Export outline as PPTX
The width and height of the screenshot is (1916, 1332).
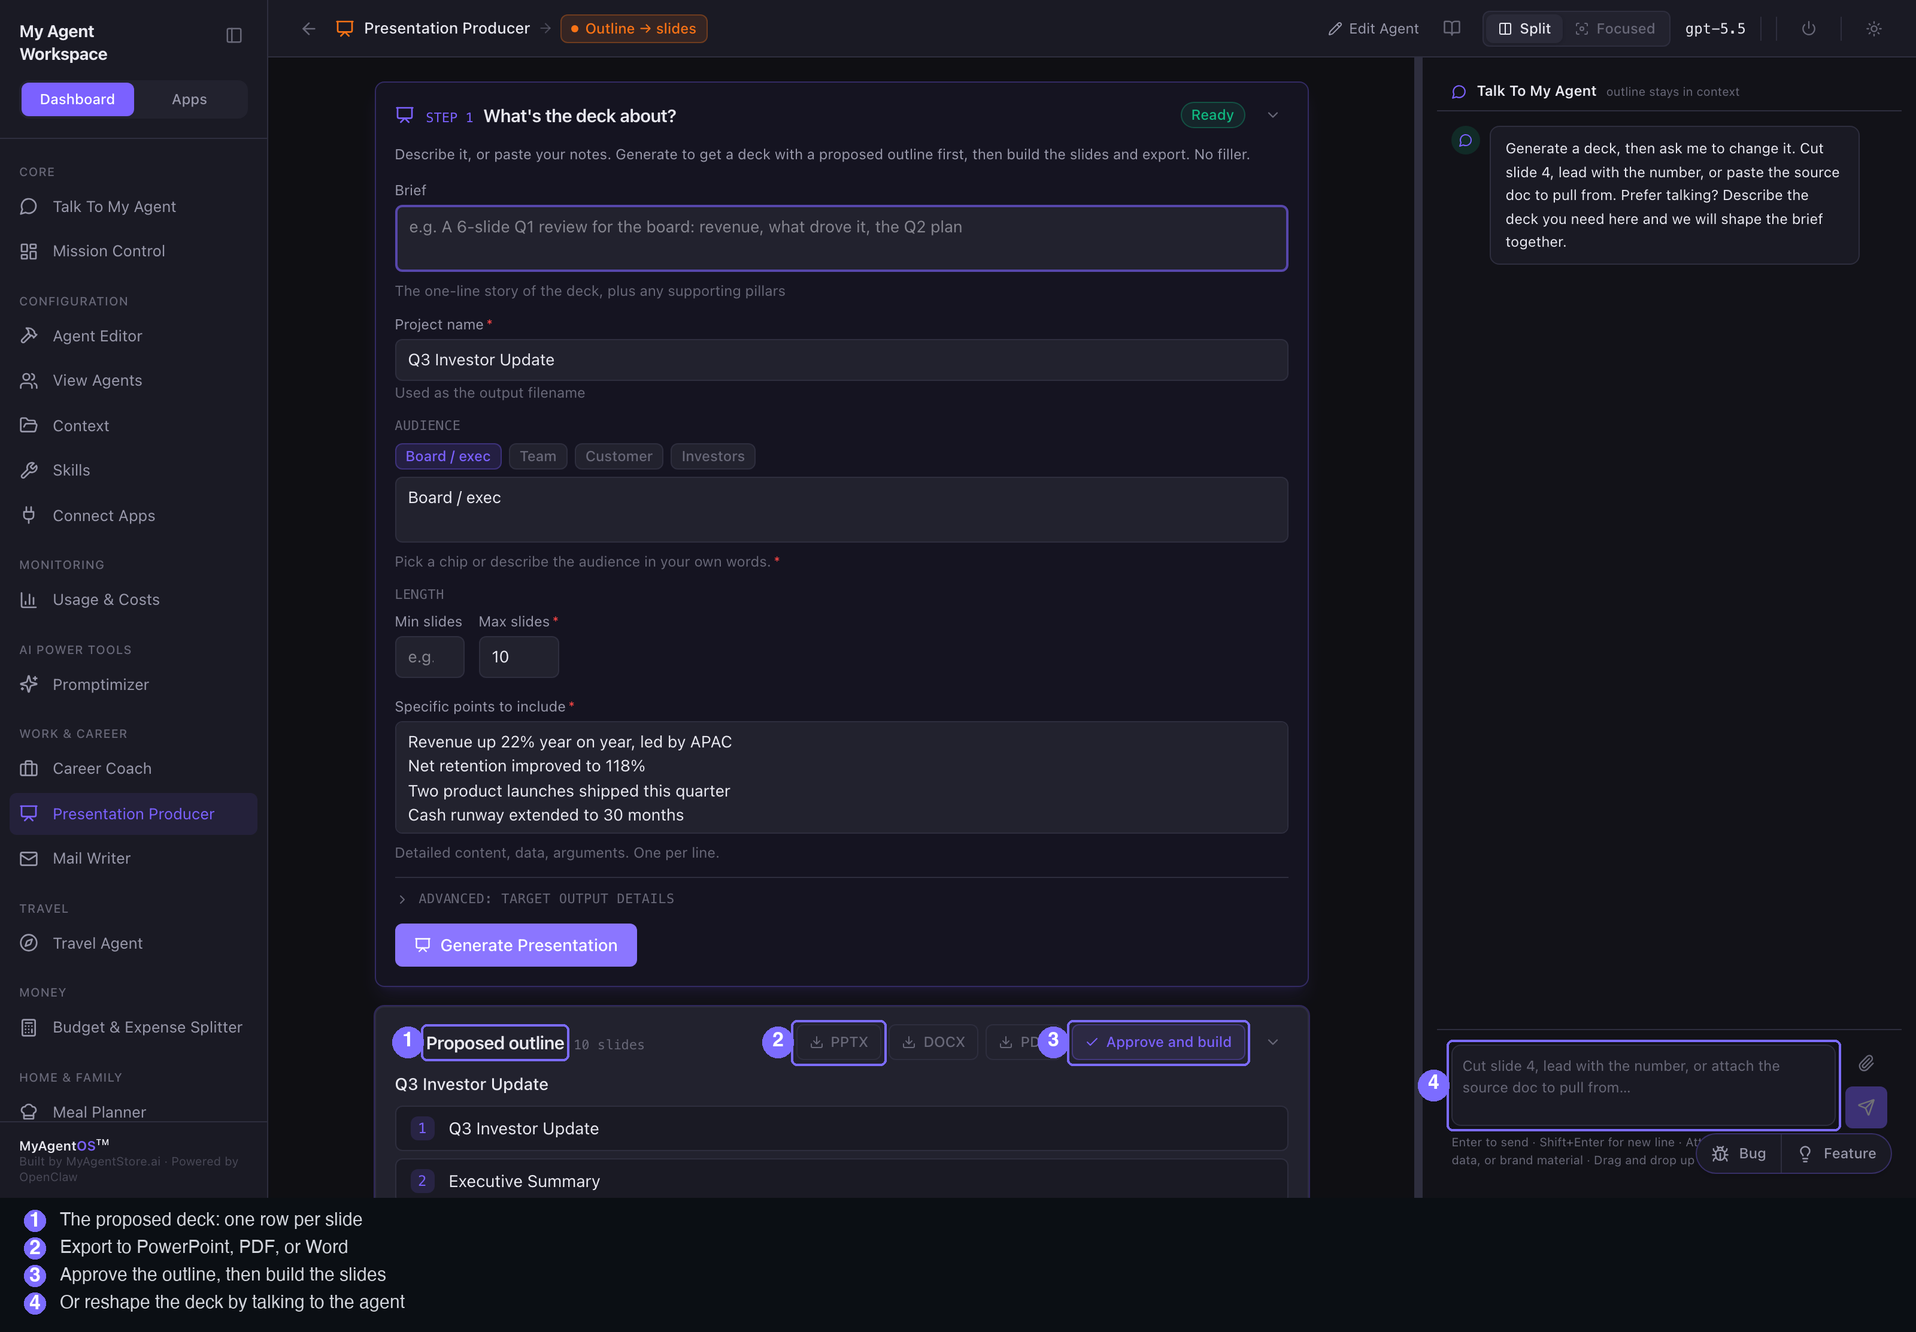point(838,1042)
